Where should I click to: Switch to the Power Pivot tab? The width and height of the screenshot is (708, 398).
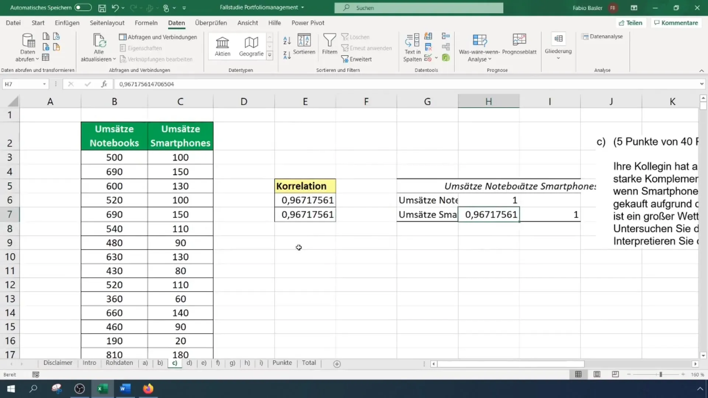pos(308,23)
